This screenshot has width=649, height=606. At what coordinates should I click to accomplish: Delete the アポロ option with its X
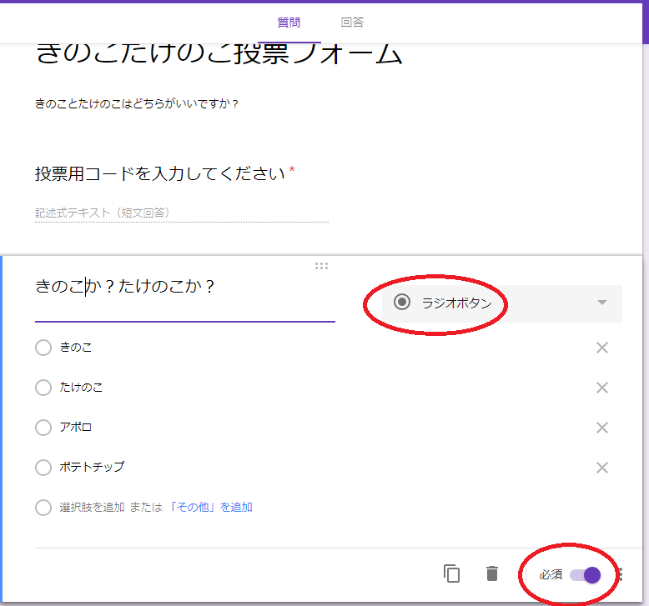coord(601,428)
